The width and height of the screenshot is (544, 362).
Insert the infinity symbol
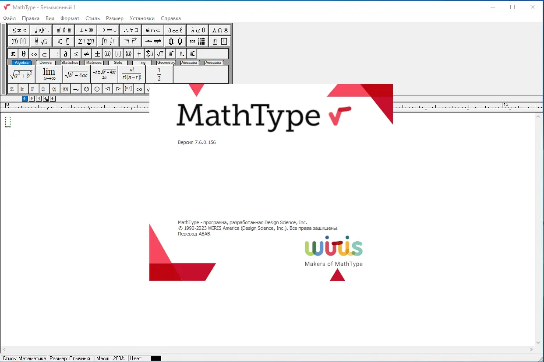pyautogui.click(x=34, y=53)
